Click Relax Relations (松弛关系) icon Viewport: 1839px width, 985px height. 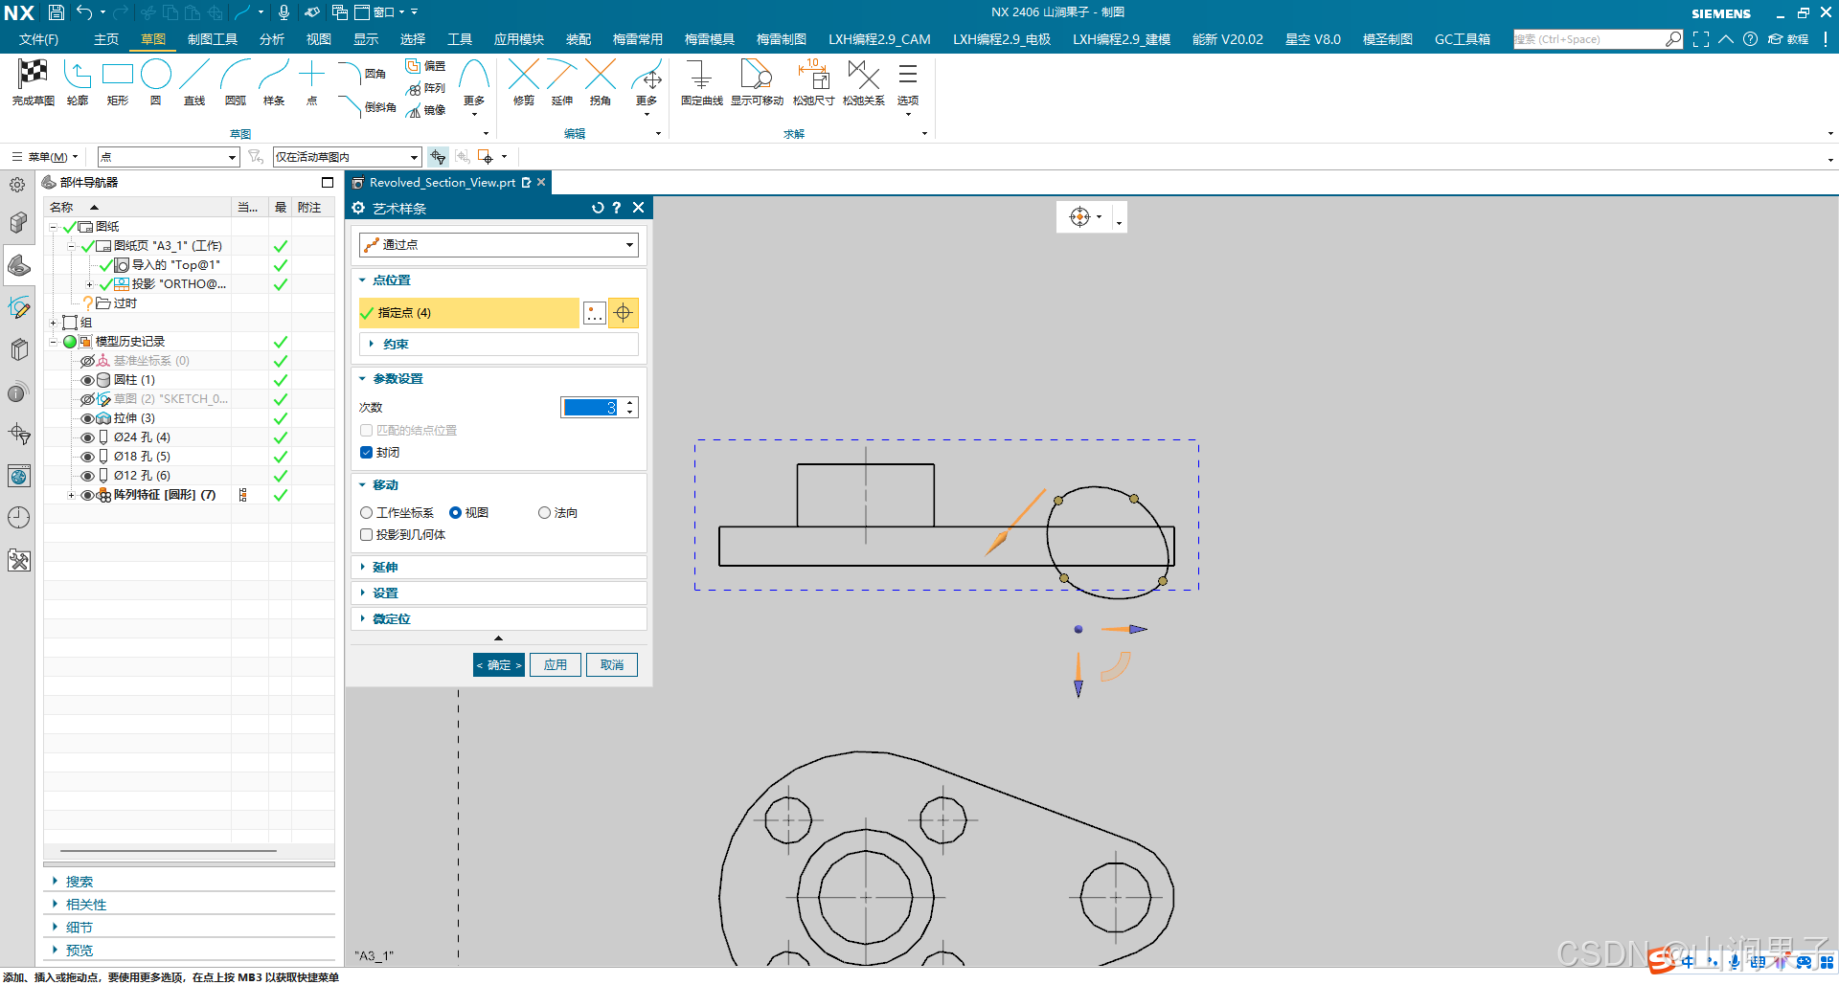(863, 75)
